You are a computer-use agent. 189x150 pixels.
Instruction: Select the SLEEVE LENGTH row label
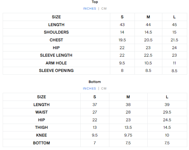point(56,55)
